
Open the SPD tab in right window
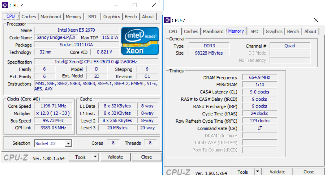coord(254,31)
